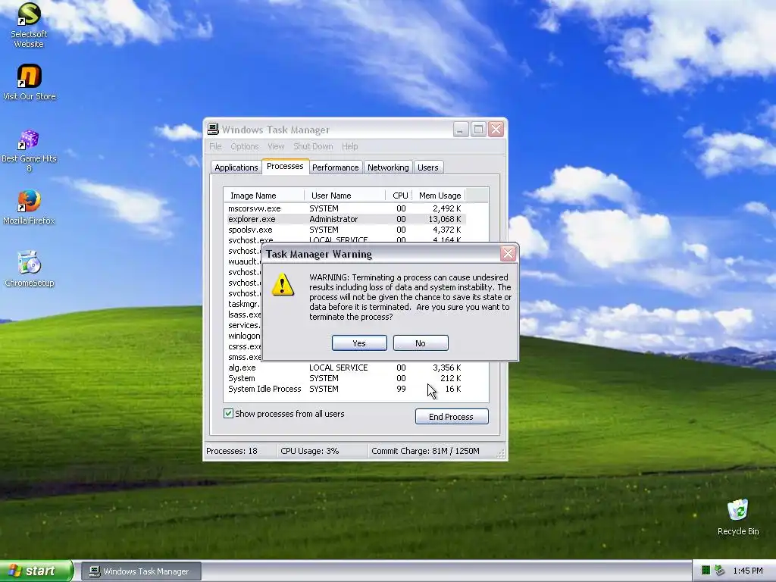This screenshot has width=776, height=582.
Task: Select the alg.exe process row
Action: pyautogui.click(x=345, y=368)
